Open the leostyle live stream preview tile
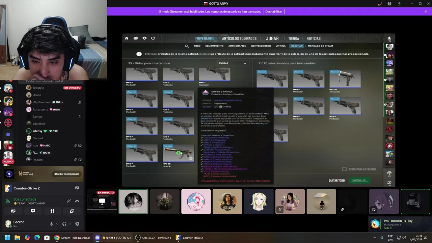Image resolution: width=432 pixels, height=243 pixels. [102, 201]
